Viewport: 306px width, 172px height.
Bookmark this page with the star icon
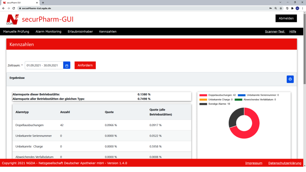[x=281, y=8]
